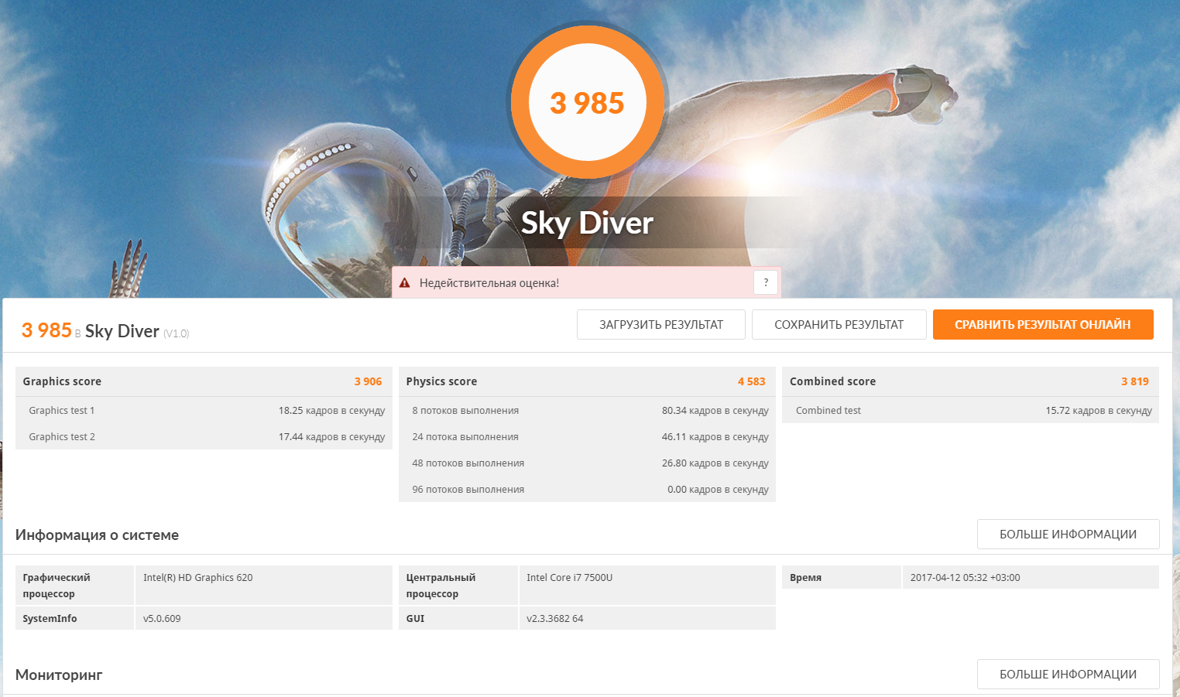Click 18.25 кадров в секунду value
Screen dimensions: 1180x697
pos(331,411)
